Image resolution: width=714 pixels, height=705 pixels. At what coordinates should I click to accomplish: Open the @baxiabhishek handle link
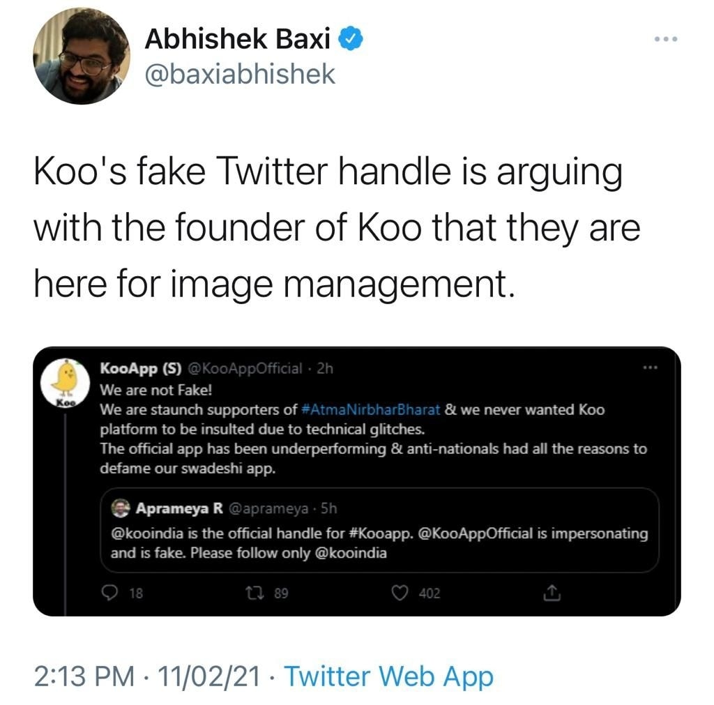click(240, 73)
